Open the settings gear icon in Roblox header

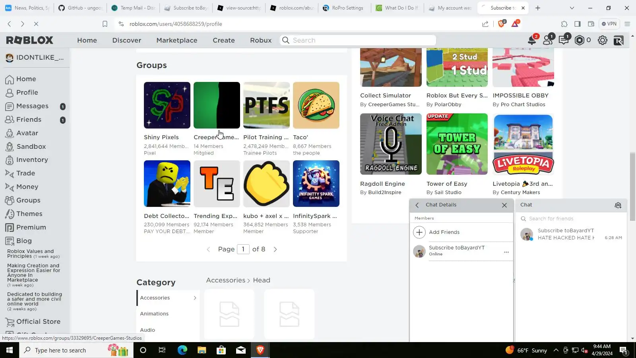pos(603,40)
